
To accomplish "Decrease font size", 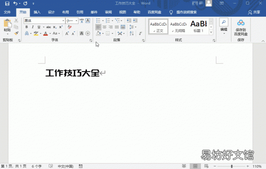I will [73, 34].
